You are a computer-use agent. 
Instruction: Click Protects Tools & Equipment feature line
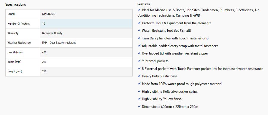pos(177,23)
